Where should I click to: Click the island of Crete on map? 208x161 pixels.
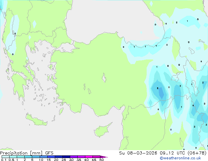tap(36, 120)
